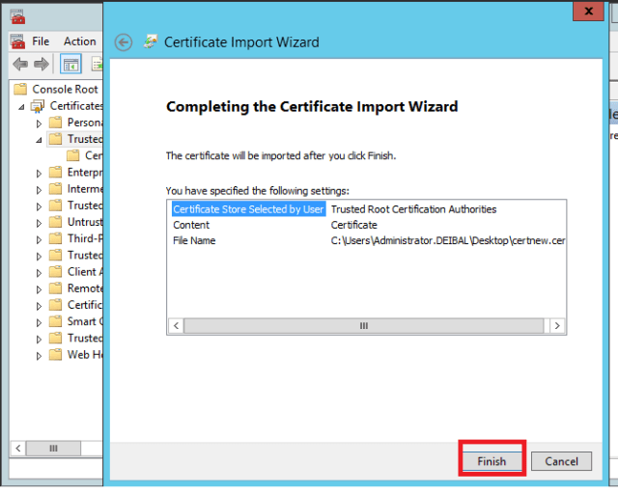Click the MMC toolbar Forward arrow
618x493 pixels.
tap(42, 65)
